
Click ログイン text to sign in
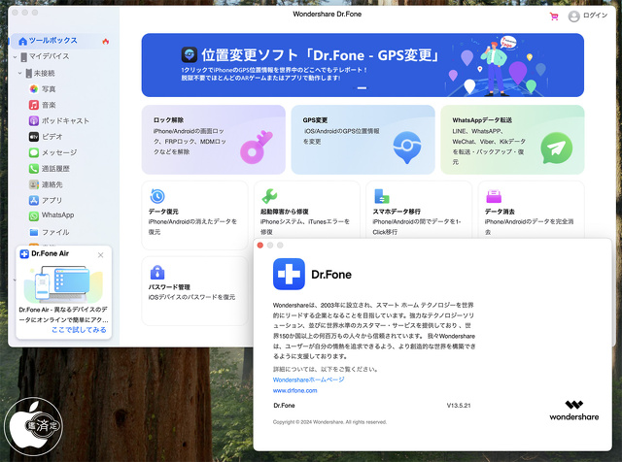tap(595, 16)
